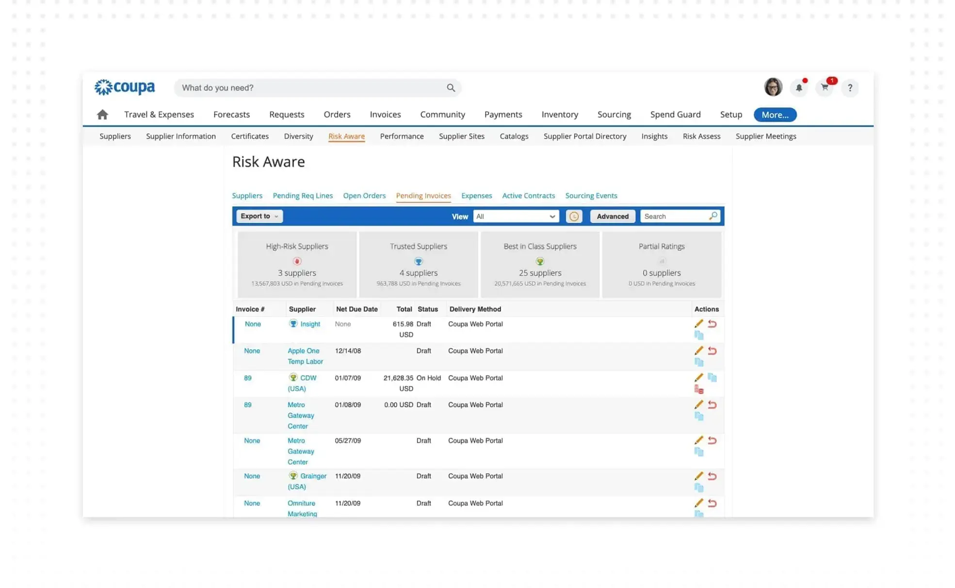Click the help question mark icon

pyautogui.click(x=849, y=88)
